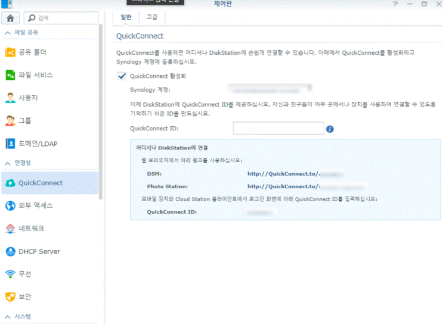The image size is (443, 324).
Task: Open the 파일 서비스 icon
Action: [11, 75]
